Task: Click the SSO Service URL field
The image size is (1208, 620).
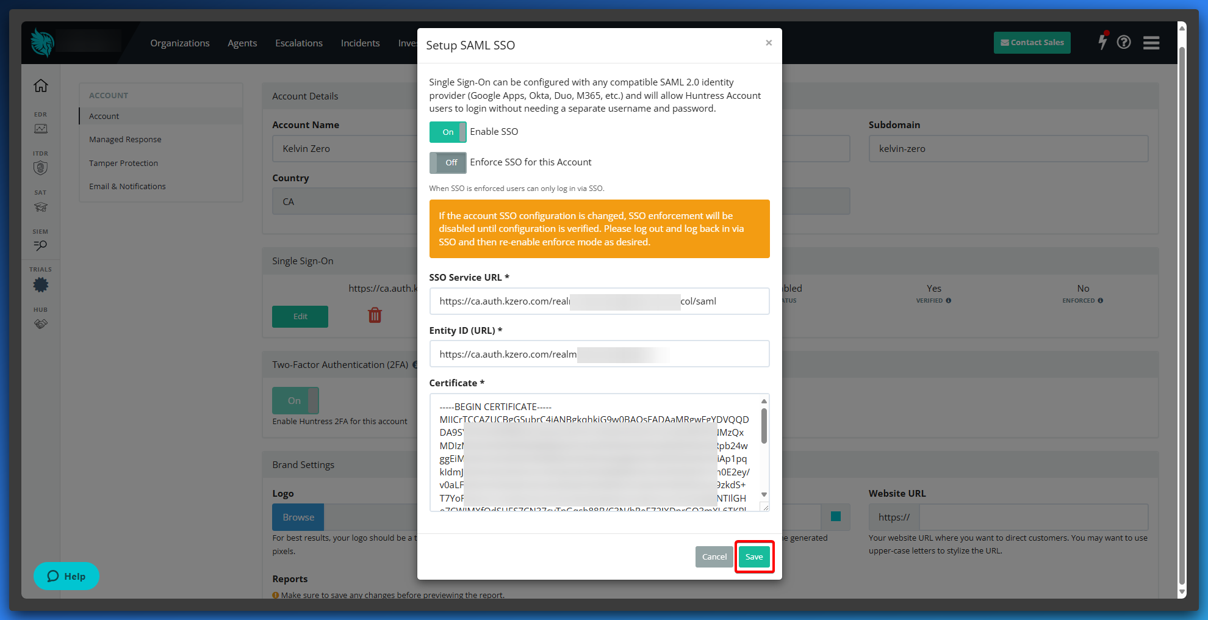Action: coord(599,301)
